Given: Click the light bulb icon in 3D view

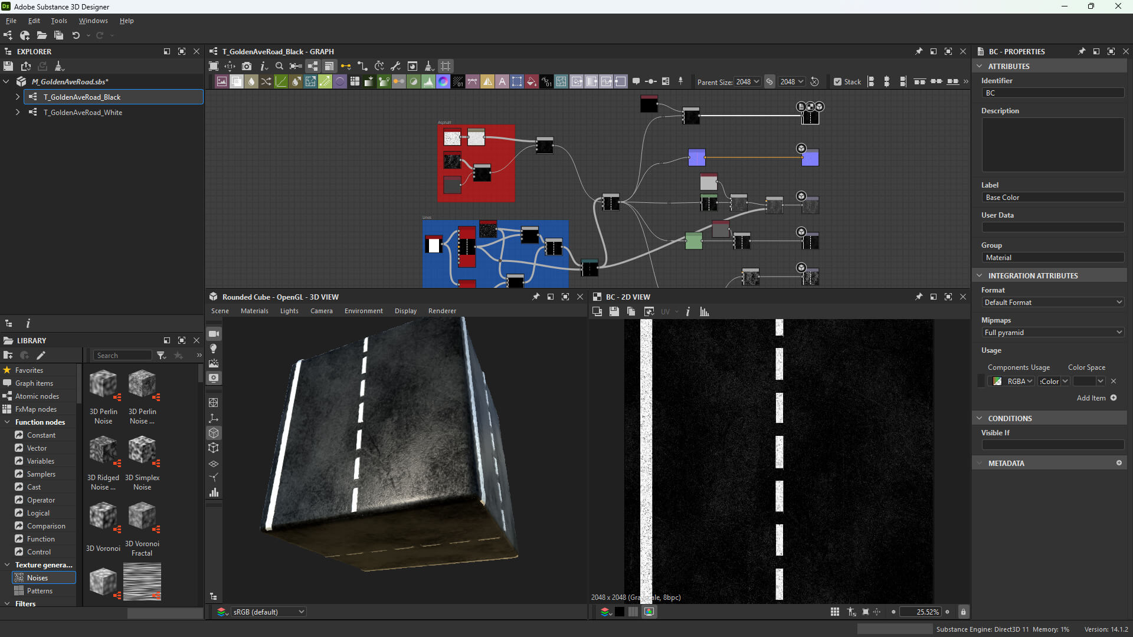Looking at the screenshot, I should 214,349.
